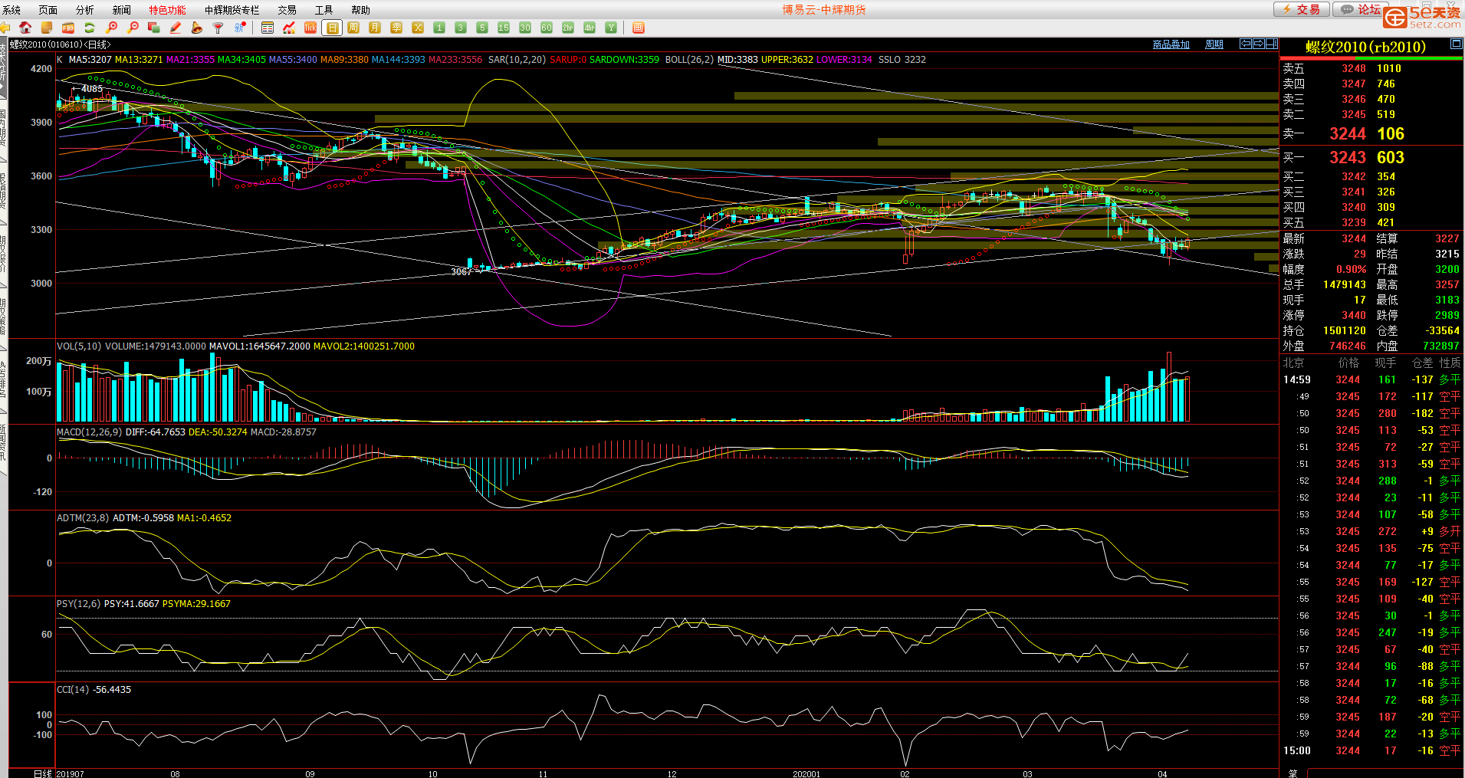This screenshot has height=778, width=1465.
Task: Click the right arrow above the chart
Action: pyautogui.click(x=1259, y=44)
